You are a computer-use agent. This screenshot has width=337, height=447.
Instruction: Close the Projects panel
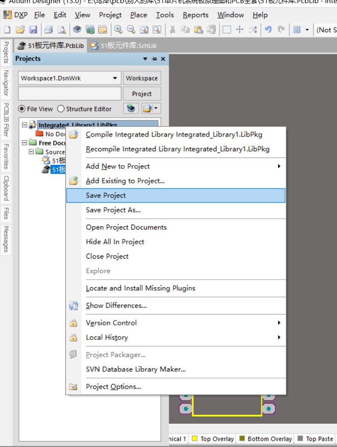(163, 59)
